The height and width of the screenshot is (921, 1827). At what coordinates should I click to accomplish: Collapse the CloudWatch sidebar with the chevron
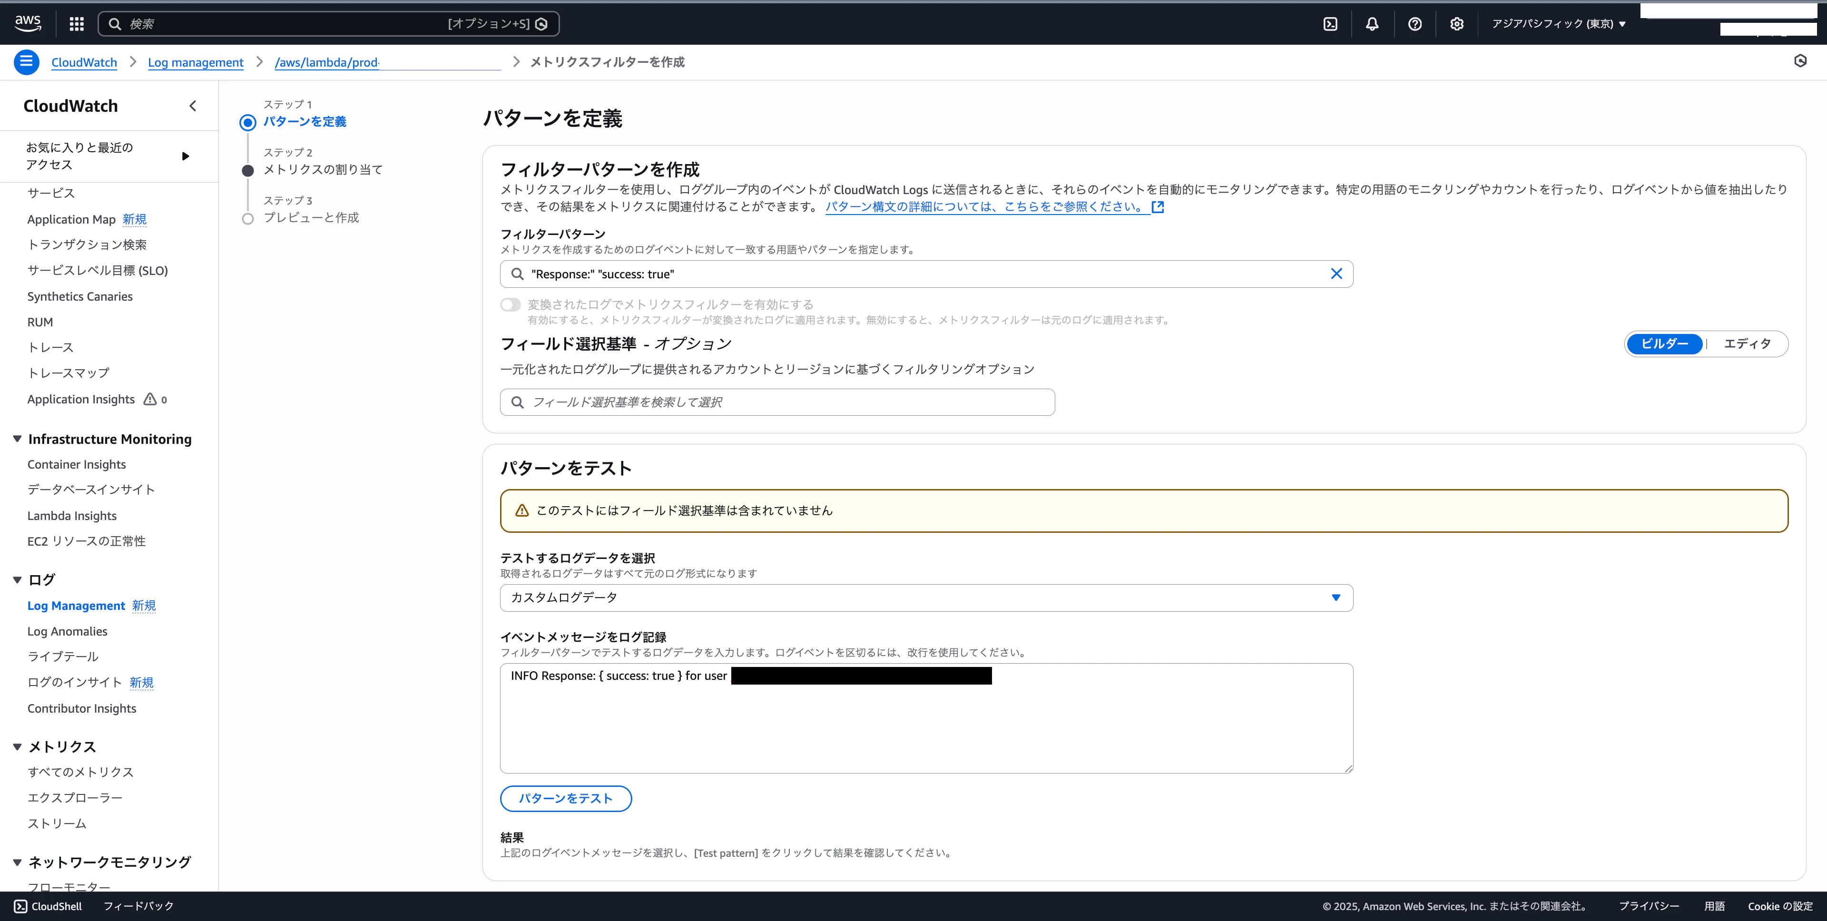192,105
